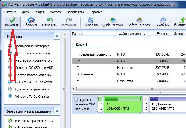Image resolution: width=186 pixels, height=128 pixels.
Task: Click the NTFS cell of C: row
Action: (121, 61)
